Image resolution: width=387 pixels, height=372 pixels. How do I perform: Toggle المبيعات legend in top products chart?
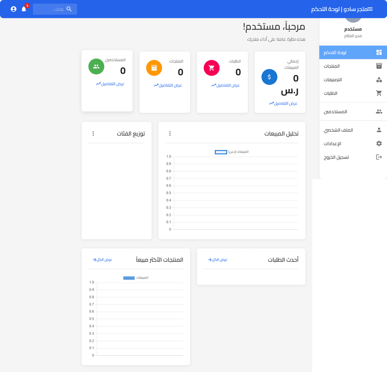click(x=136, y=278)
